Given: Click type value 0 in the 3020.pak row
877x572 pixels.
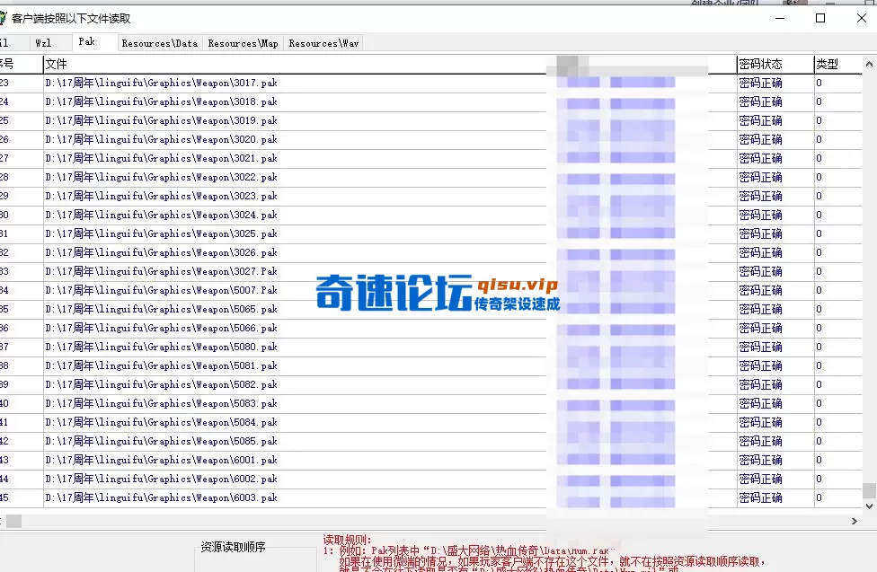Looking at the screenshot, I should pos(819,140).
